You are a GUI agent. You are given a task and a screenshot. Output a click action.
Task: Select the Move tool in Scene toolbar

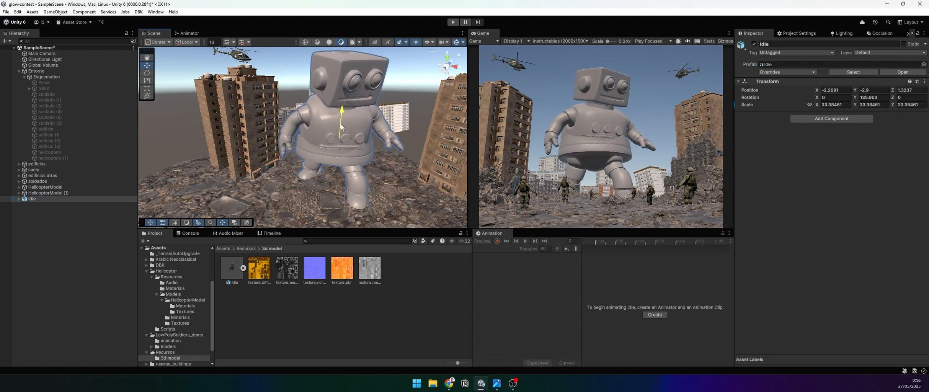147,65
